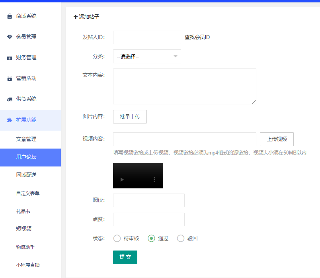Play the video preview
The height and width of the screenshot is (278, 320).
pyautogui.click(x=122, y=180)
